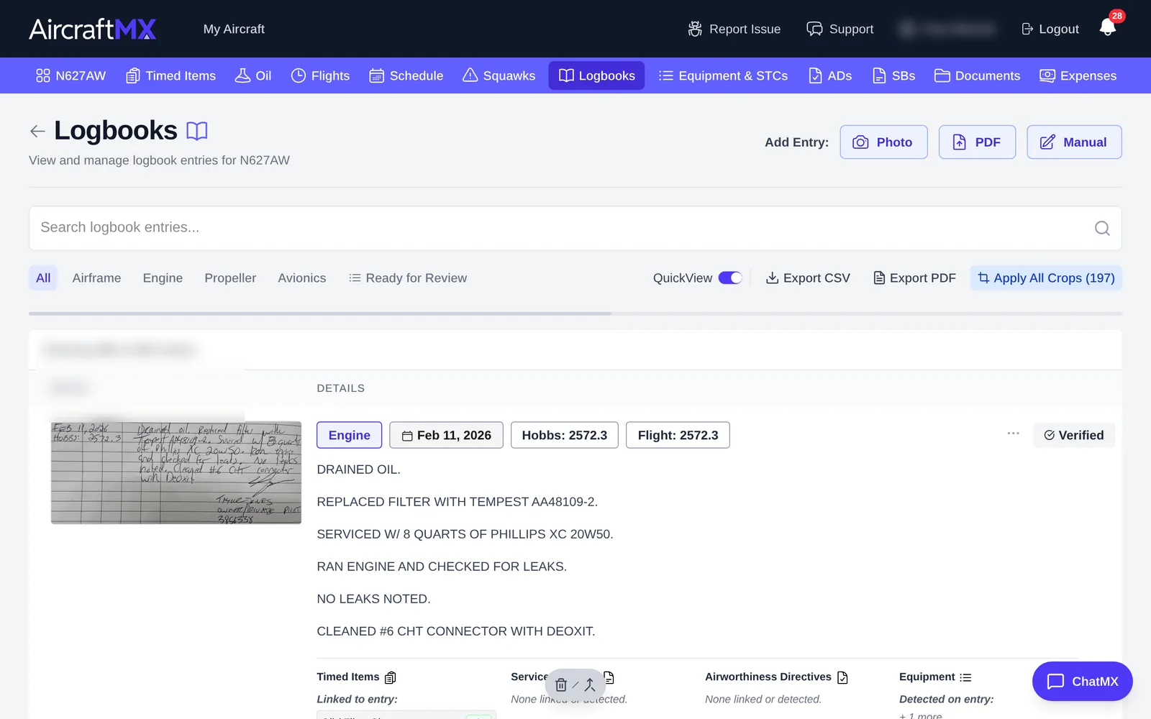The height and width of the screenshot is (719, 1151).
Task: Filter by Propeller entries
Action: click(230, 278)
